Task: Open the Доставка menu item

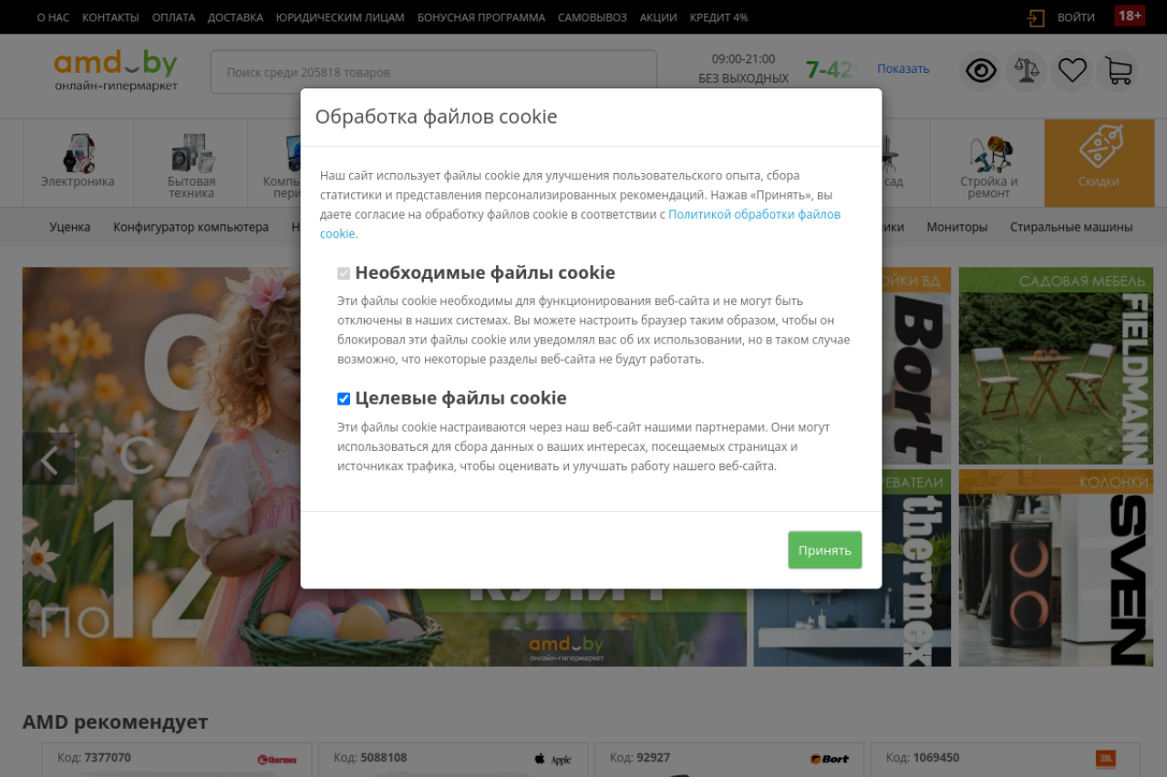Action: [235, 17]
